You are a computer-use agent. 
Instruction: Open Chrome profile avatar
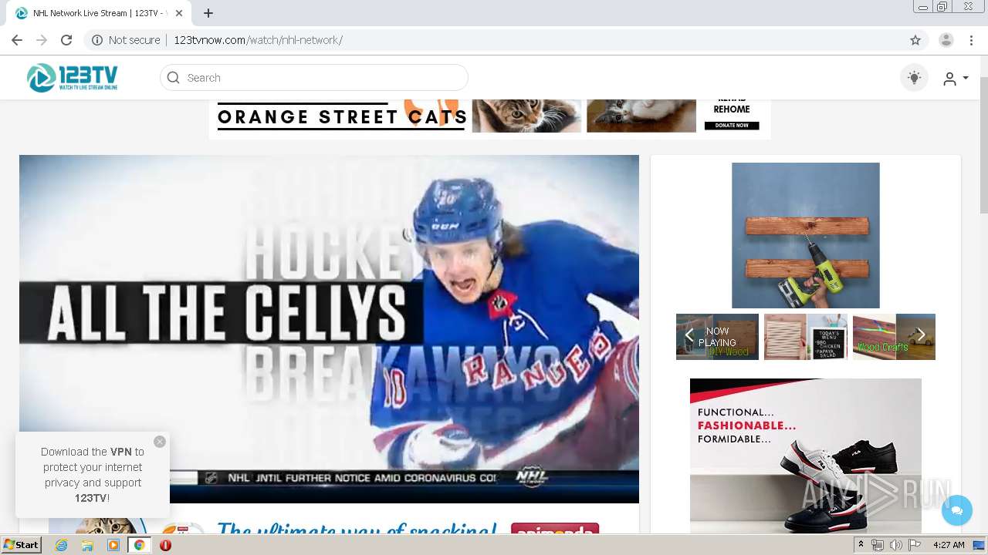click(946, 40)
